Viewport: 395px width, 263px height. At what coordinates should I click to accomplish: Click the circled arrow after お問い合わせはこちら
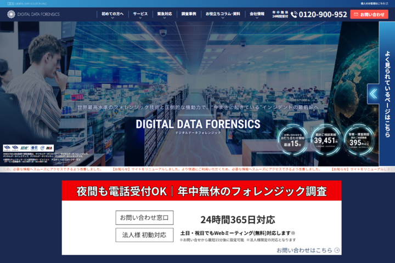337,250
